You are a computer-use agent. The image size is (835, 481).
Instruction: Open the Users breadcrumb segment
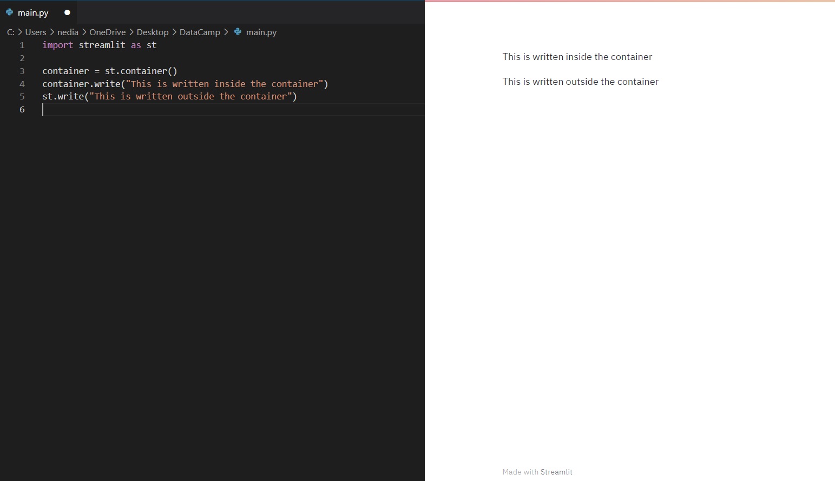tap(36, 32)
